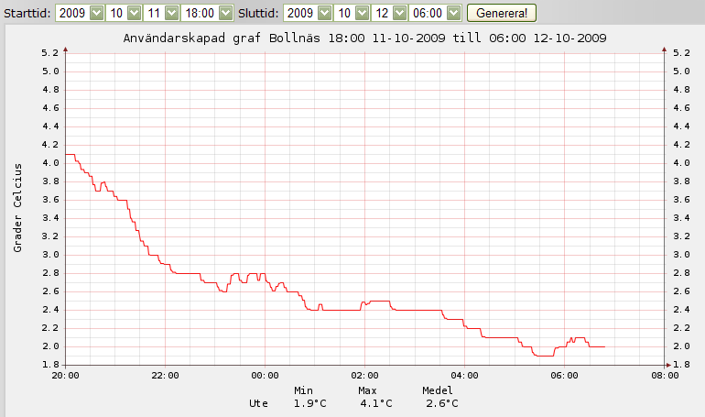The image size is (705, 417).
Task: Click the Grader Celcius axis label
Action: point(17,208)
